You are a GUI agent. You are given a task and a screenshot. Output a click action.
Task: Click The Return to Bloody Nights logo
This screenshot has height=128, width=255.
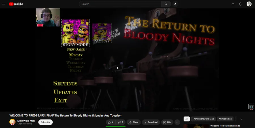(x=169, y=31)
